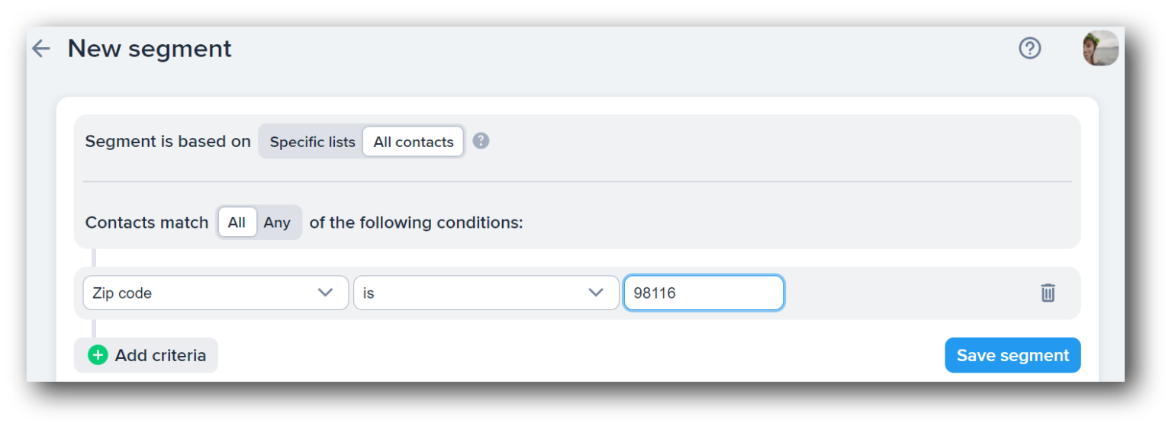Screen dimensions: 1172x429
Task: Set contacts match to Any
Action: coord(277,223)
